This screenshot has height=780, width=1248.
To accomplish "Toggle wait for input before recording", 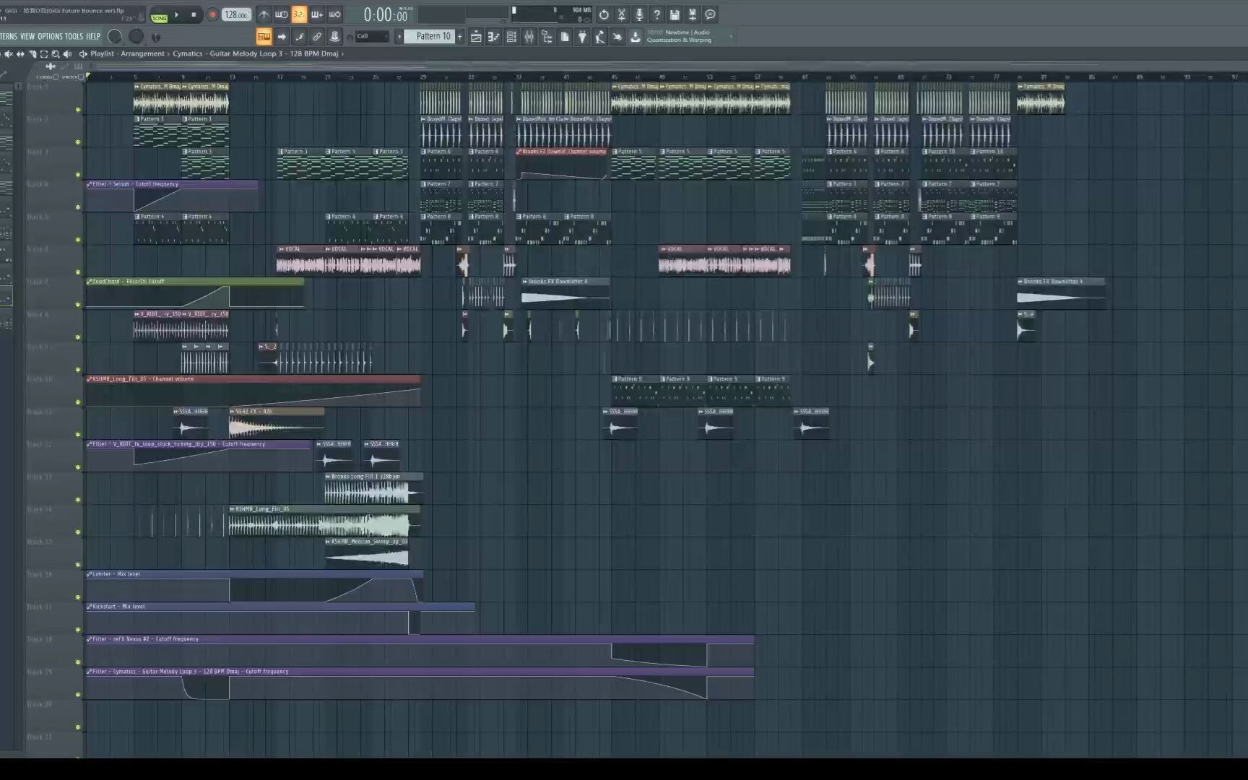I will (282, 14).
